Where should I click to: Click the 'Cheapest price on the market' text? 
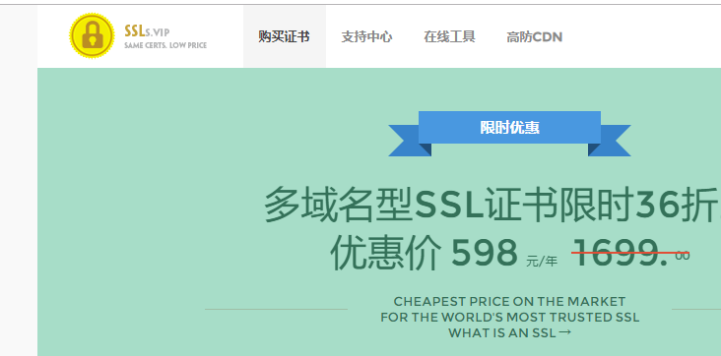pos(509,302)
